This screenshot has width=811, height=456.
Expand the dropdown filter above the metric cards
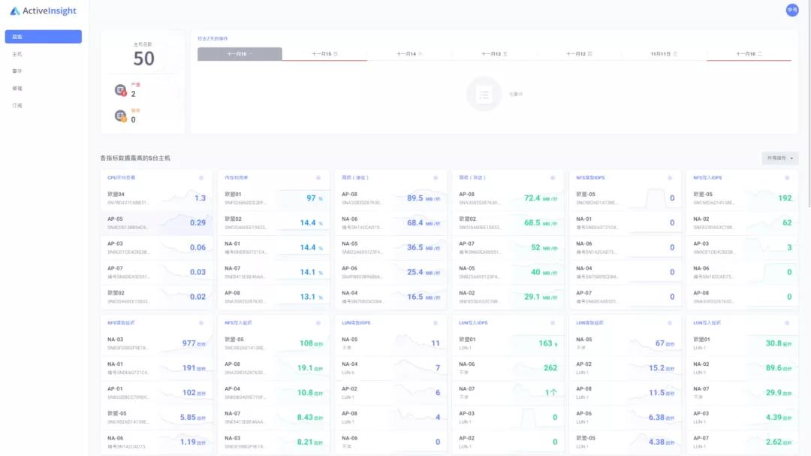(780, 159)
